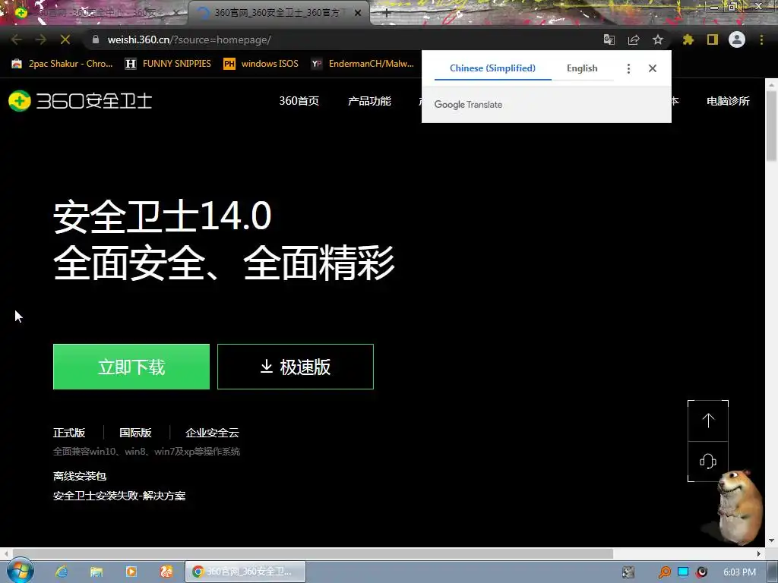This screenshot has height=583, width=778.
Task: Click the horizontal scrollbar right arrow
Action: pos(759,553)
